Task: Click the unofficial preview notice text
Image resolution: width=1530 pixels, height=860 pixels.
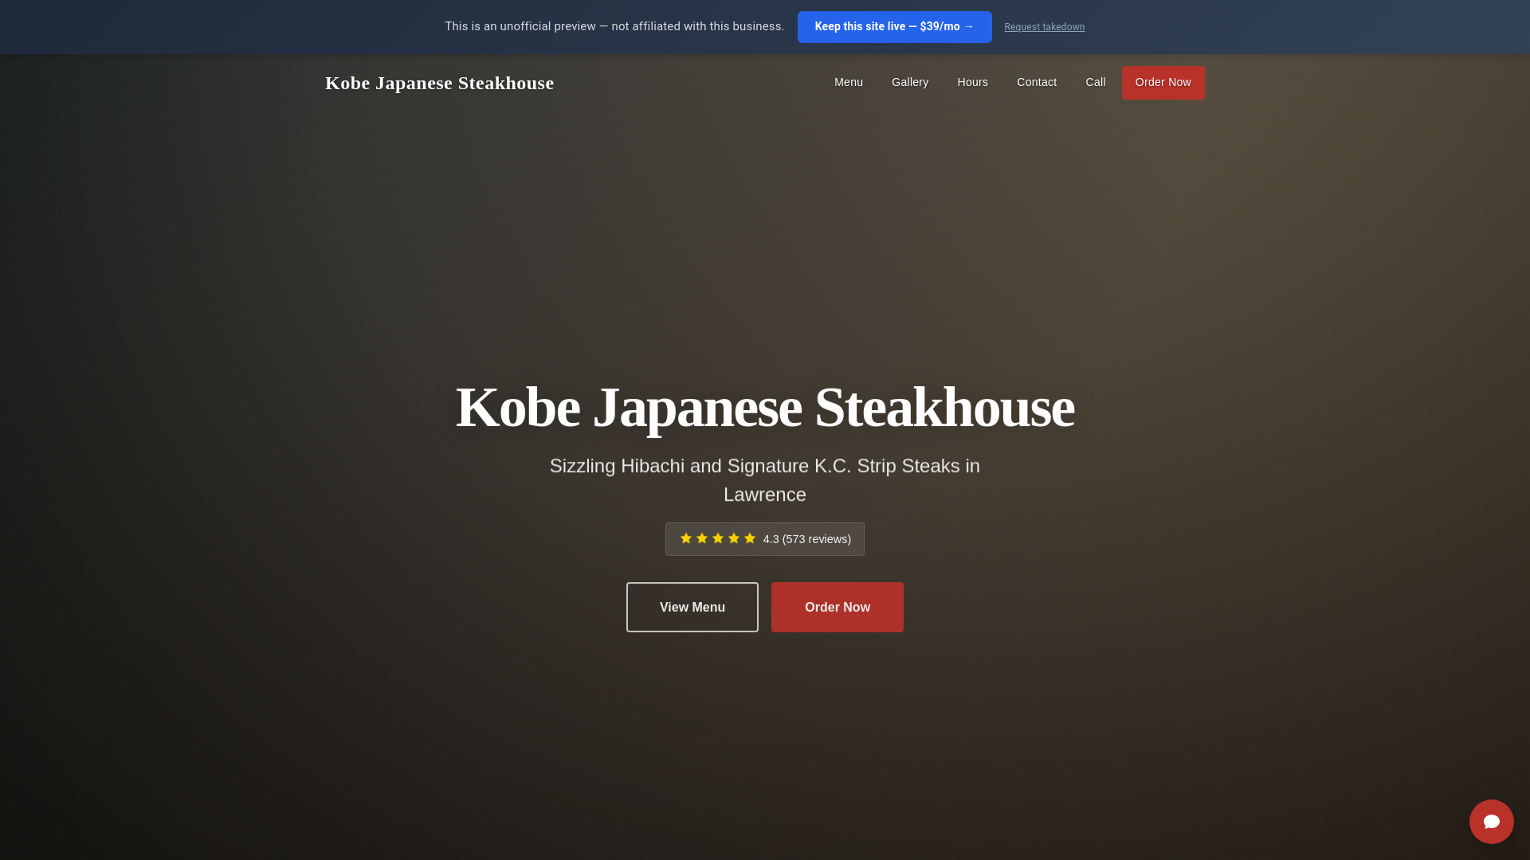Action: click(614, 26)
